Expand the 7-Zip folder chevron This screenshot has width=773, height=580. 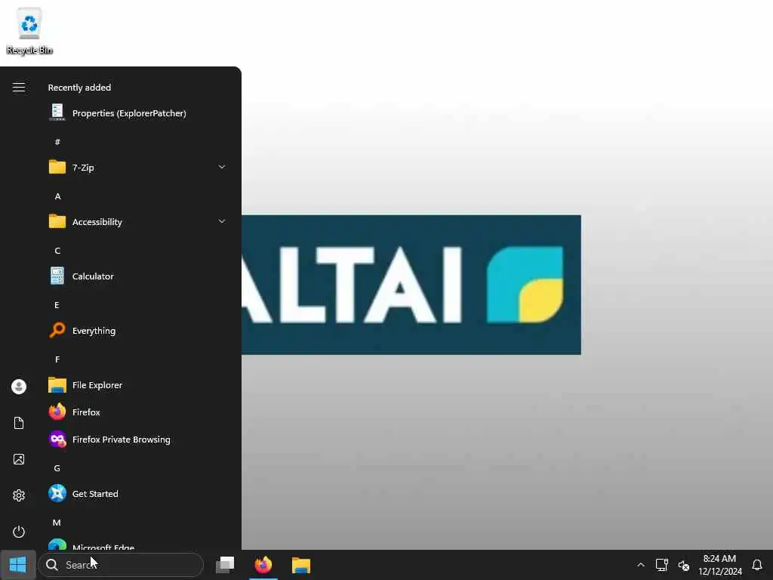[222, 167]
